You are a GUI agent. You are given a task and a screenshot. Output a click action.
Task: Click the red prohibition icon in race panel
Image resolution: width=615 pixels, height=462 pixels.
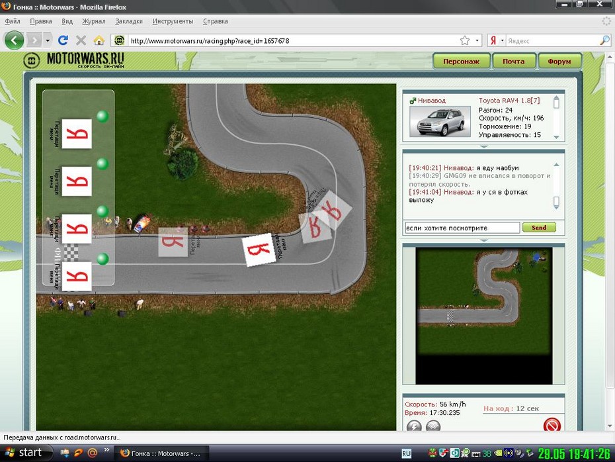coord(552,426)
